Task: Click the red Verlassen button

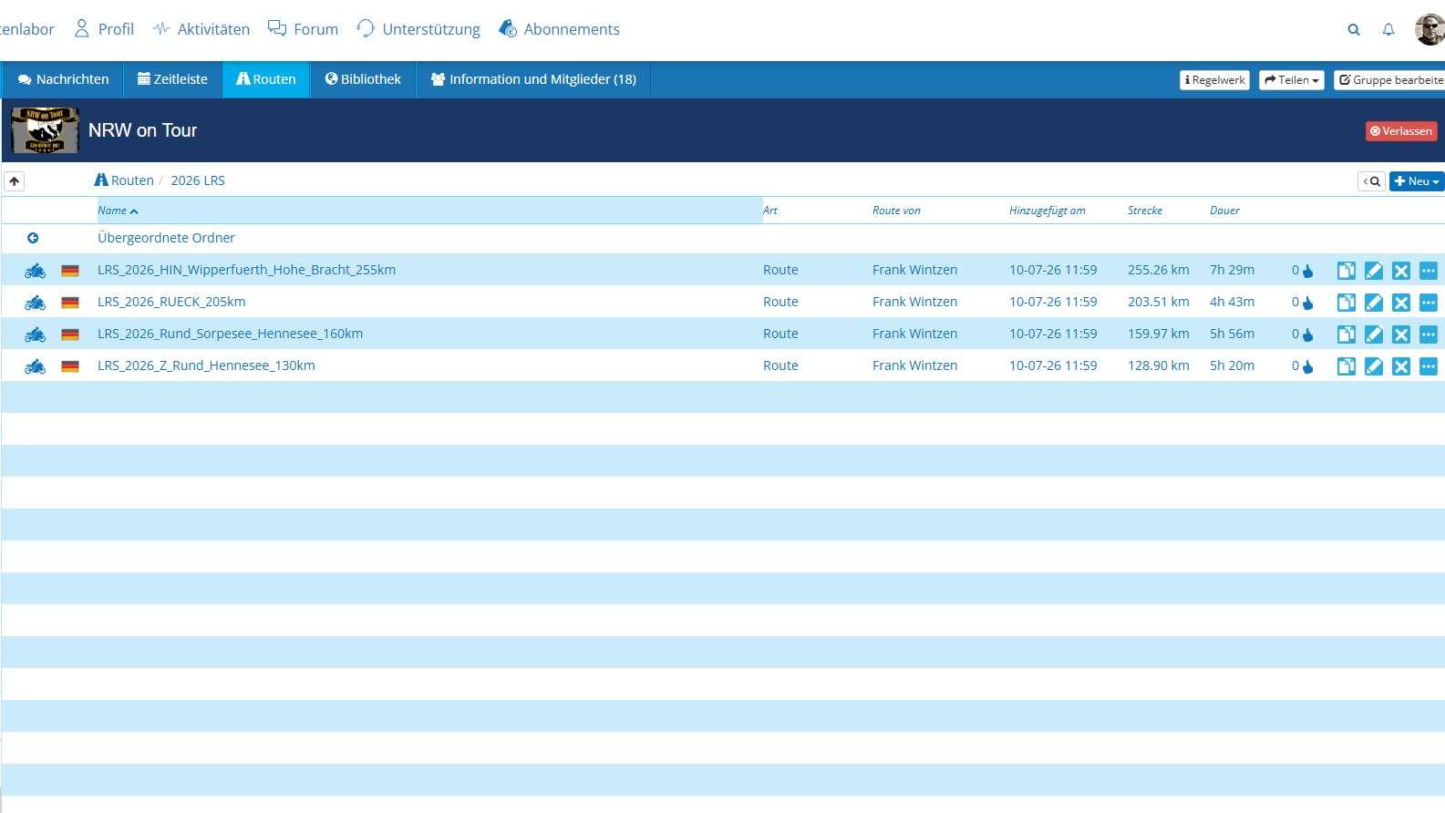Action: tap(1401, 131)
